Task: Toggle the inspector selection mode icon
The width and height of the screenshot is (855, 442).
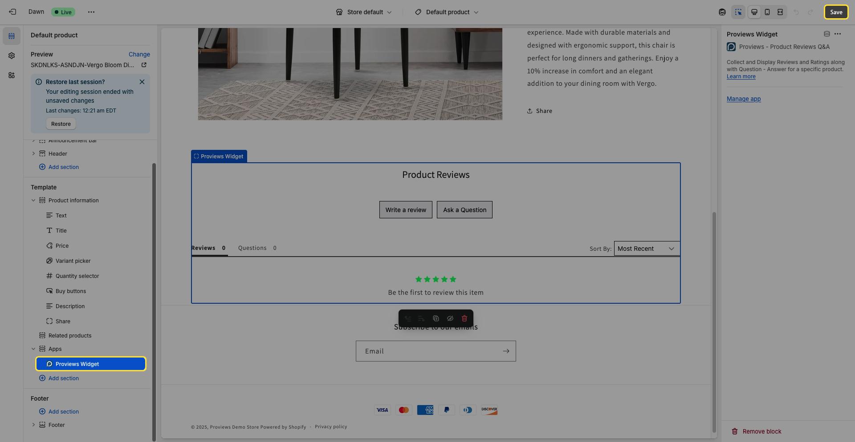Action: (738, 12)
